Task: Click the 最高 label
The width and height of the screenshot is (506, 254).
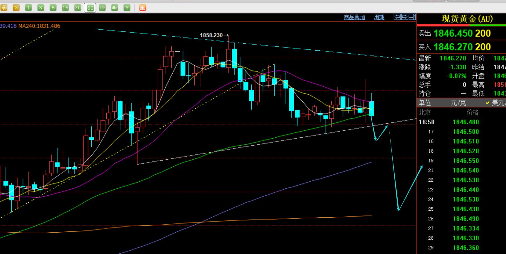Action: coord(478,85)
